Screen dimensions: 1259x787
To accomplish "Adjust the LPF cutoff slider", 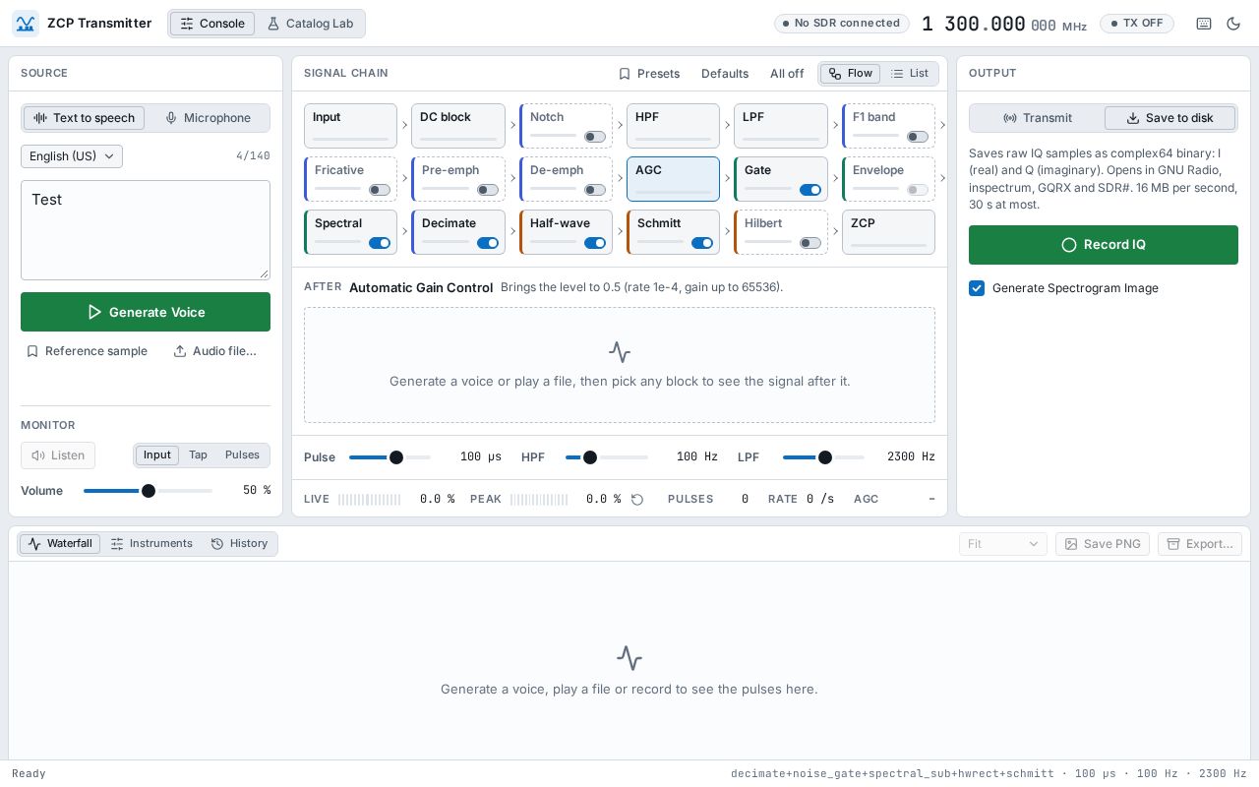I will click(x=824, y=457).
